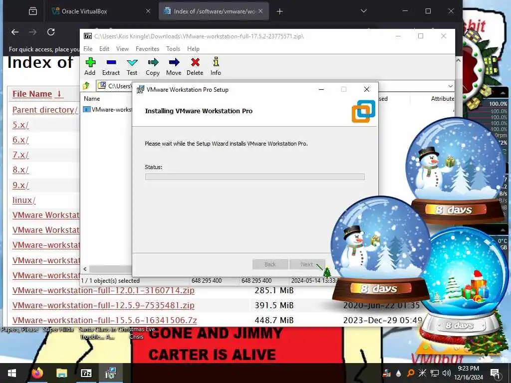Close the Oracle VirtualBox browser tab

148,11
